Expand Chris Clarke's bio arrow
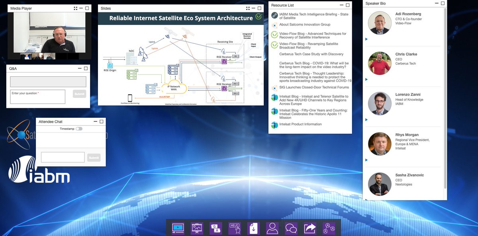The height and width of the screenshot is (236, 478). tap(366, 79)
